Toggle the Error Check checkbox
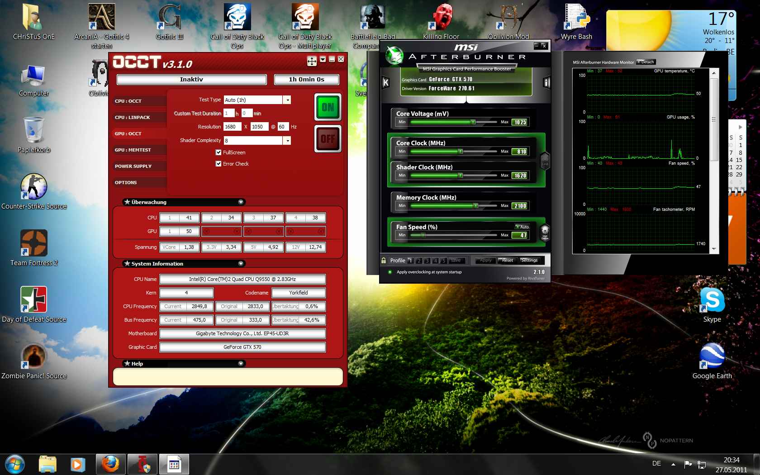760x475 pixels. point(218,164)
